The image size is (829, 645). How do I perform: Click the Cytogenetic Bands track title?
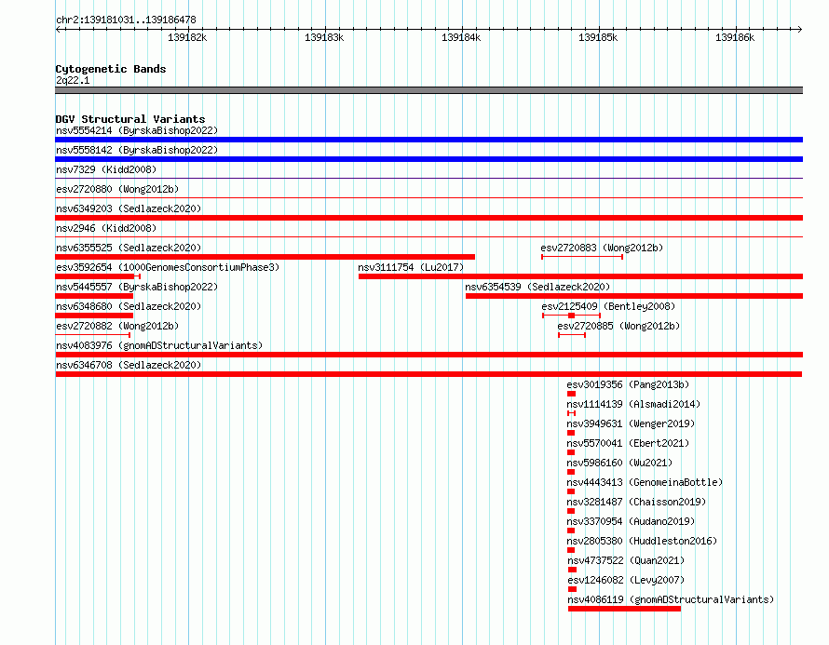pyautogui.click(x=111, y=69)
